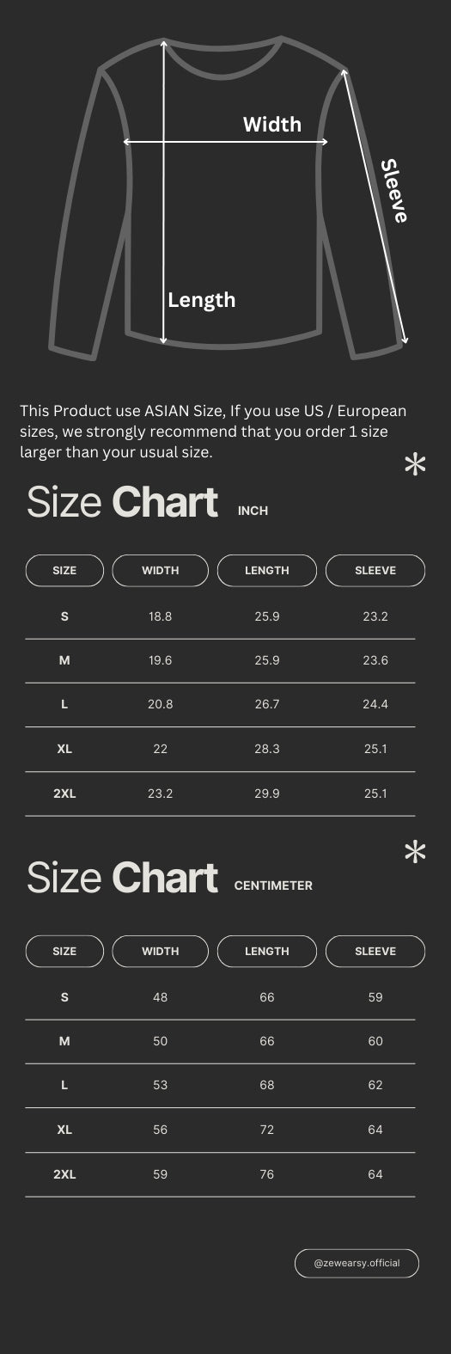
Task: Click the 2XL row label in inch chart
Action: (x=64, y=793)
